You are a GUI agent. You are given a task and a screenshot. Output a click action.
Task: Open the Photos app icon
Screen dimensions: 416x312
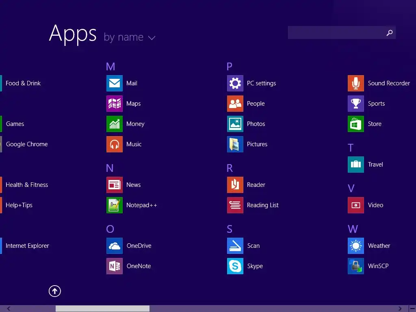[x=235, y=124]
